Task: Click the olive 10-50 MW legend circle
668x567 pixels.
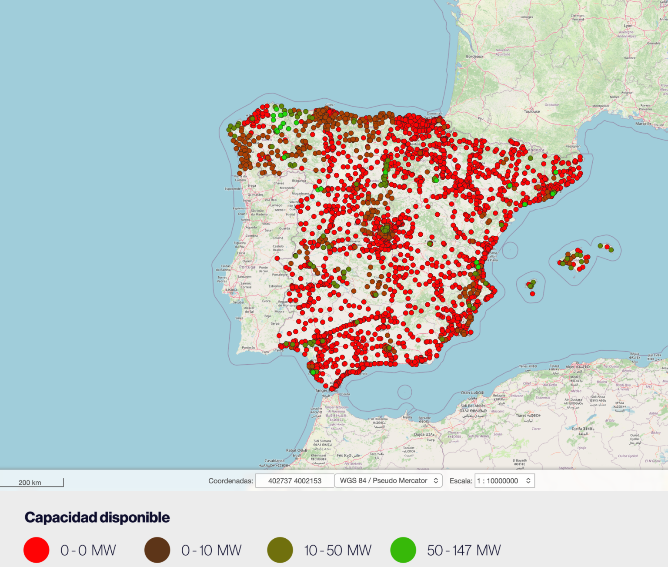Action: 280,550
